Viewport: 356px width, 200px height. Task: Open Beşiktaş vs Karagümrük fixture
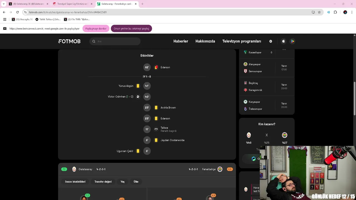267,86
